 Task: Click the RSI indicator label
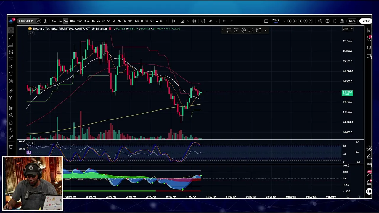[x=29, y=152]
